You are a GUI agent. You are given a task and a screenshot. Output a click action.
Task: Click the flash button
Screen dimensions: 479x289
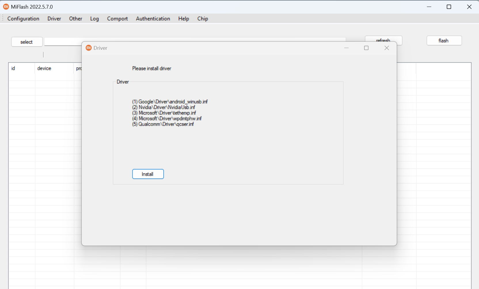point(444,41)
